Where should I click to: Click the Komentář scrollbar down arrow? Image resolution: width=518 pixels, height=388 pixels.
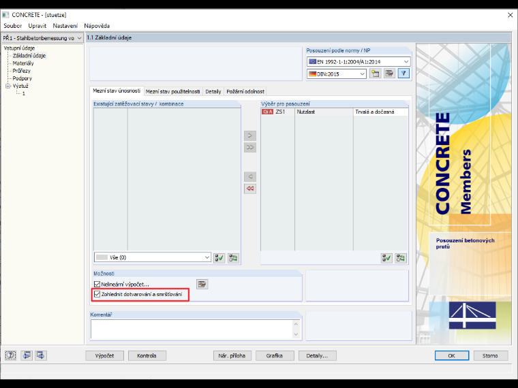[296, 334]
